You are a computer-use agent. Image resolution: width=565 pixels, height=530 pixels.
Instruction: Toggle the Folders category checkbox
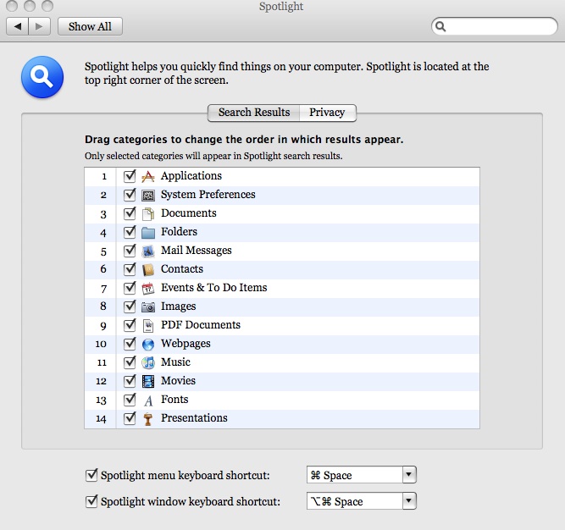pyautogui.click(x=130, y=232)
